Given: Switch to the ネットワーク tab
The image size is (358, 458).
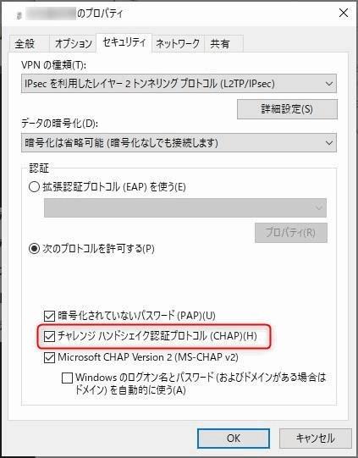Looking at the screenshot, I should click(178, 43).
